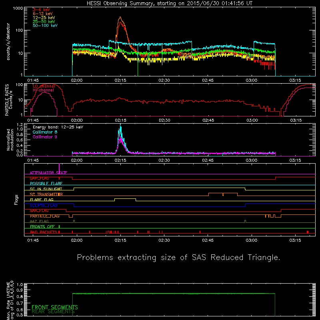Click the GAP_FLAG label
Viewport: 320px width, 320px height.
pyautogui.click(x=39, y=178)
